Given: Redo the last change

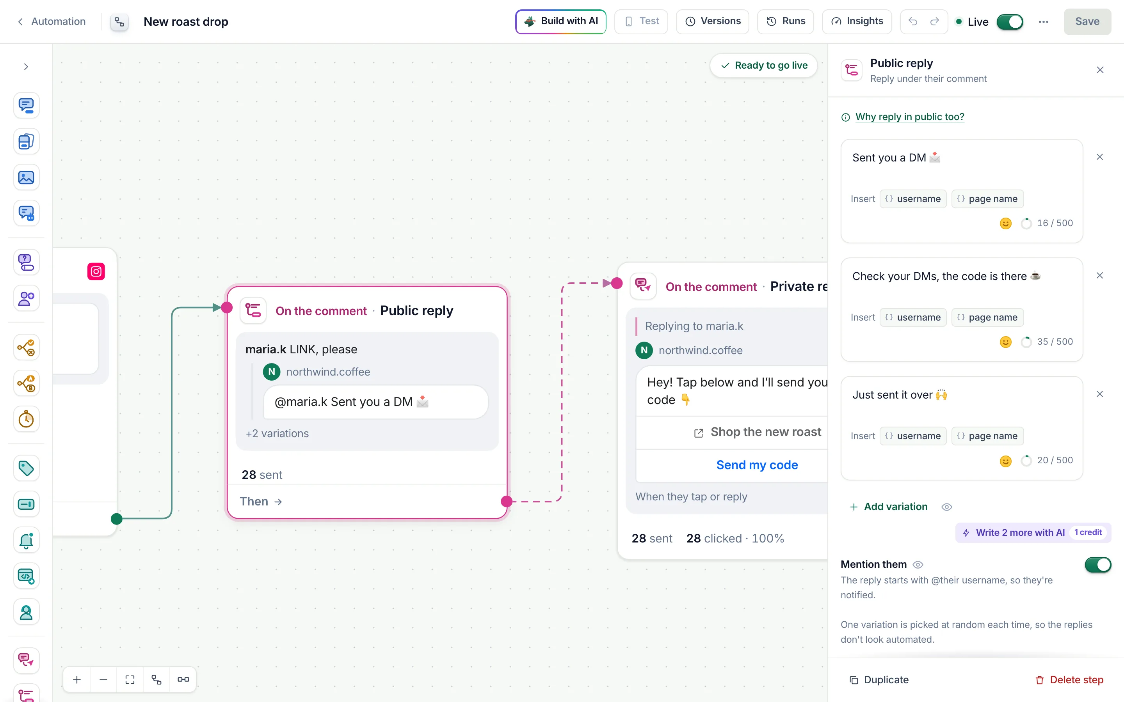Looking at the screenshot, I should tap(934, 21).
